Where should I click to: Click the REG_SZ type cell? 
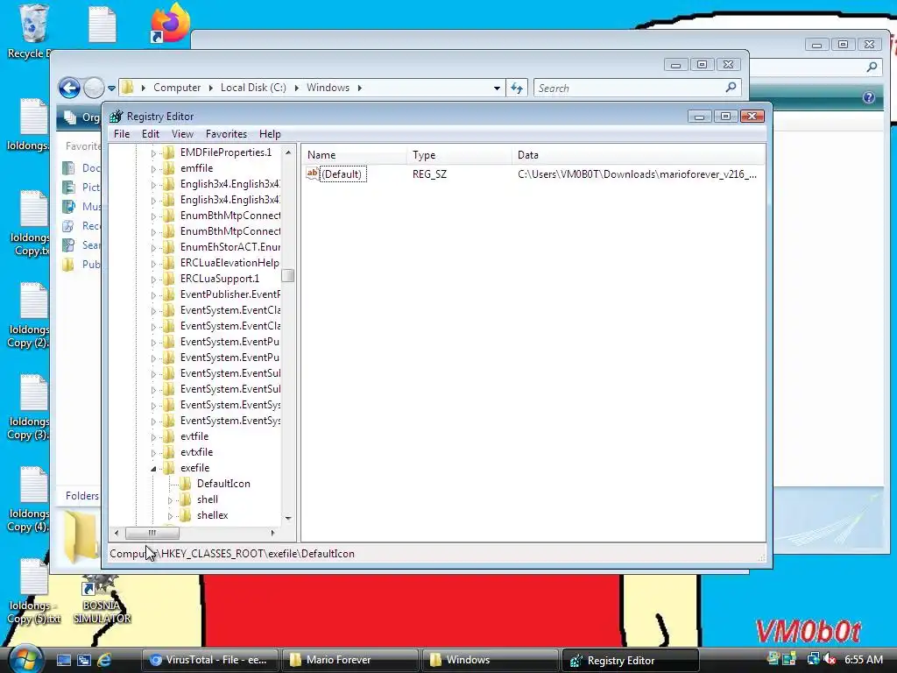pyautogui.click(x=429, y=174)
